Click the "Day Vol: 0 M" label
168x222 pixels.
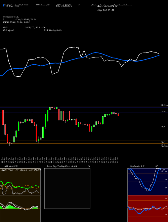[x=106, y=10]
